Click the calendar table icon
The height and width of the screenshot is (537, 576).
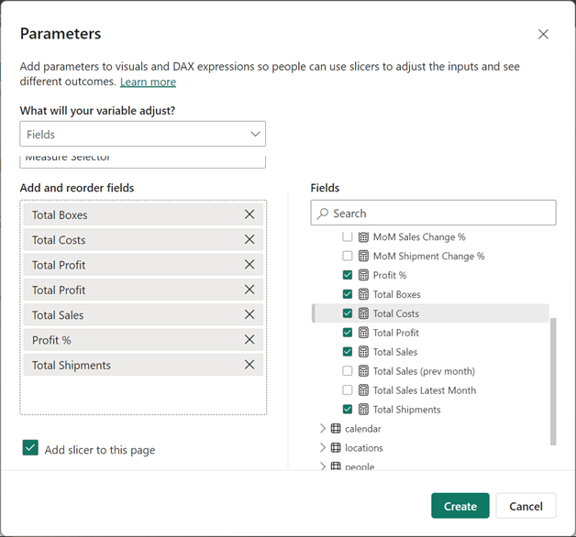click(336, 428)
